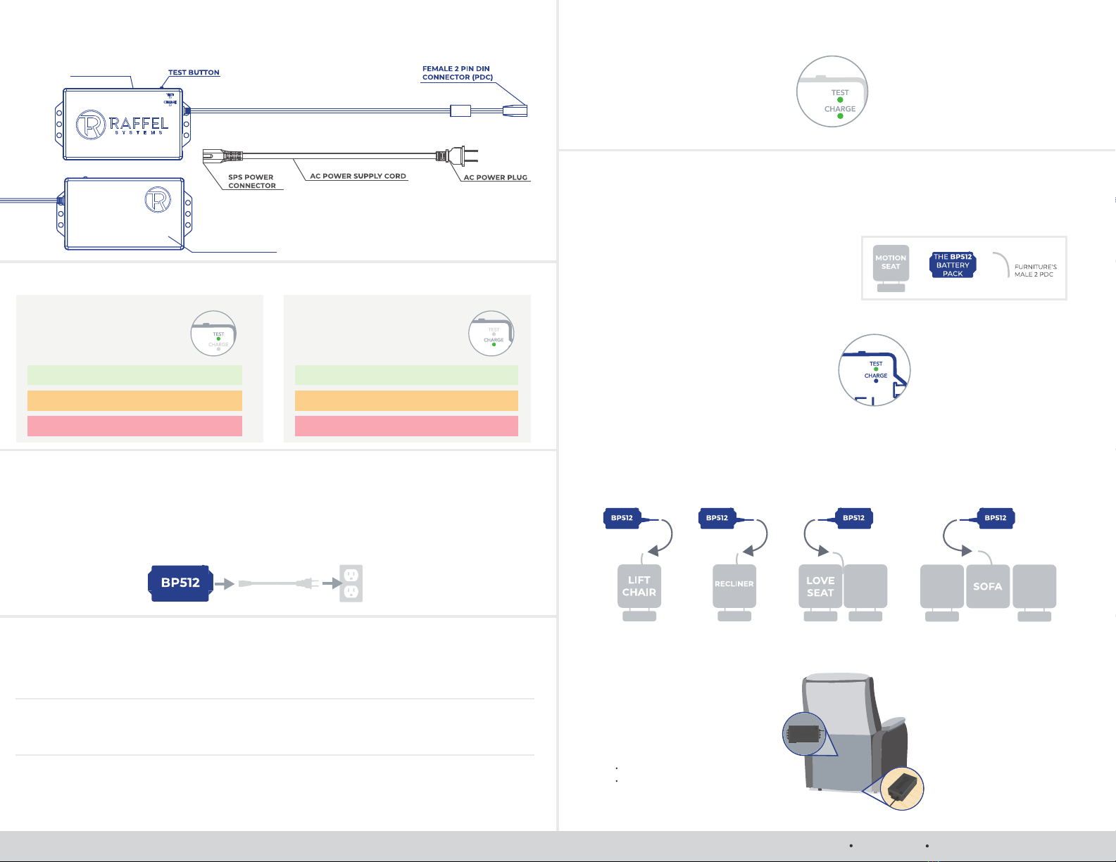Image resolution: width=1116 pixels, height=862 pixels.
Task: Click the BP512 badge above SOFA
Action: tap(996, 518)
